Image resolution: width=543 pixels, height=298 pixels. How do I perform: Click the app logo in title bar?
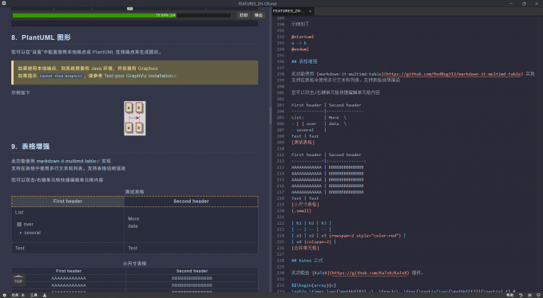click(4, 3)
